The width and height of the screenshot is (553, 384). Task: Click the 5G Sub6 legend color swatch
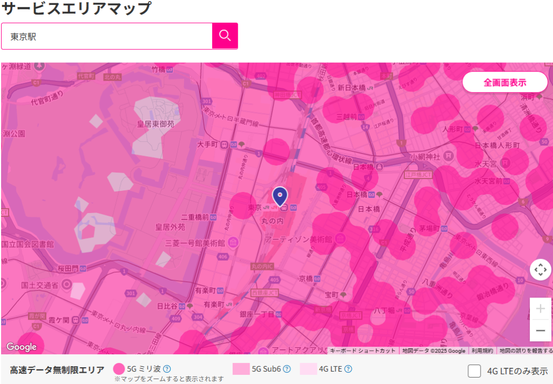click(x=241, y=369)
